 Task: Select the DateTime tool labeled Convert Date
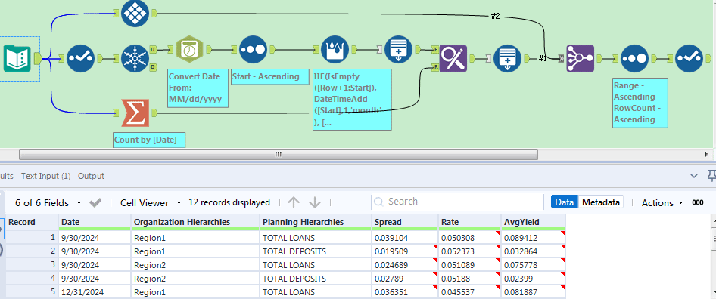(190, 49)
